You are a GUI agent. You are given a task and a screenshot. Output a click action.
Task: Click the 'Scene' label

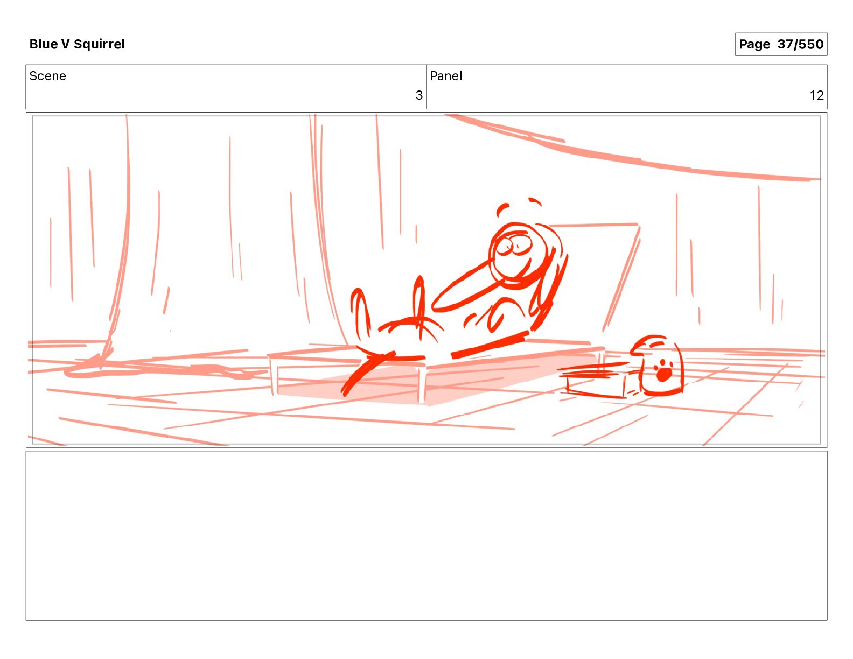48,76
